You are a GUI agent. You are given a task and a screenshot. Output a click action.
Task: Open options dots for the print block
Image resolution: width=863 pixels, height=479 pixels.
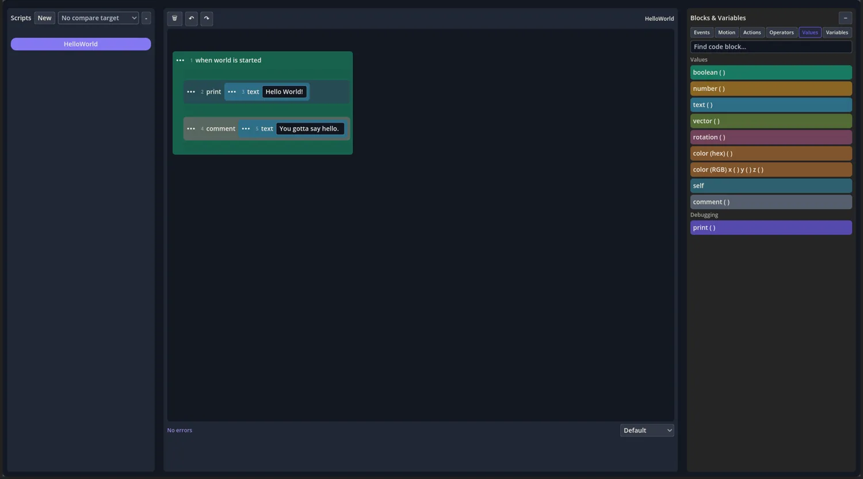pos(191,92)
